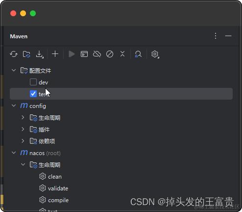Click 生命周期 folder icon under nacos
This screenshot has width=242, height=212.
click(x=33, y=165)
